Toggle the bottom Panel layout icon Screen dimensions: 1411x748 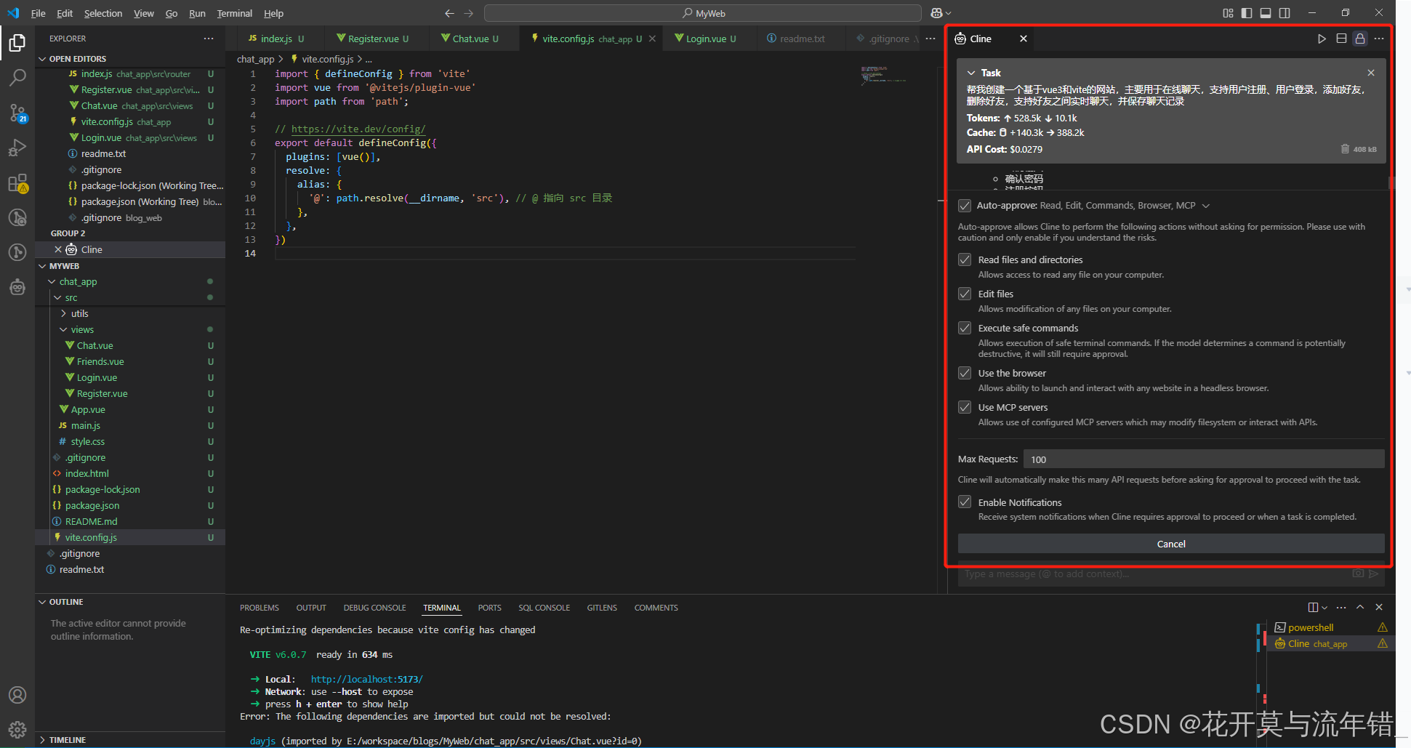(x=1266, y=13)
